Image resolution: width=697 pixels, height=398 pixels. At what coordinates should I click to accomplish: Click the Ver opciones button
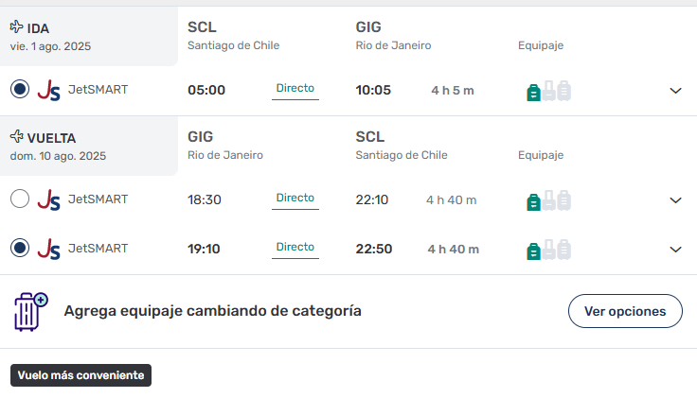[x=625, y=311]
